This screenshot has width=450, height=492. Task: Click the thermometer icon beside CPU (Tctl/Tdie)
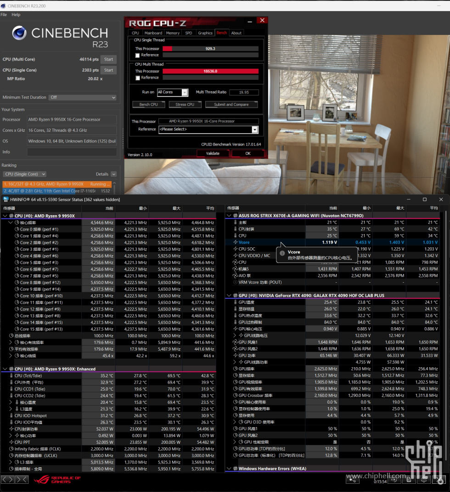click(11, 375)
